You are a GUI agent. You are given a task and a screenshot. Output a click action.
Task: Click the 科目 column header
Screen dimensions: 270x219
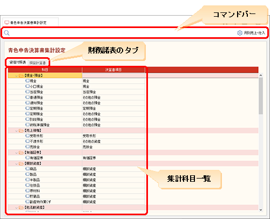(x=45, y=70)
